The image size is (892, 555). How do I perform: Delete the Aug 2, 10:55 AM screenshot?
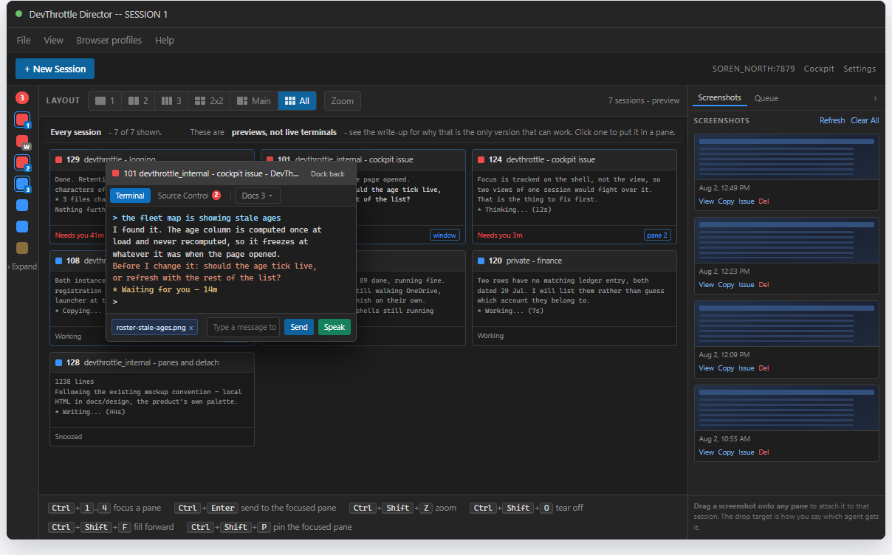tap(764, 452)
